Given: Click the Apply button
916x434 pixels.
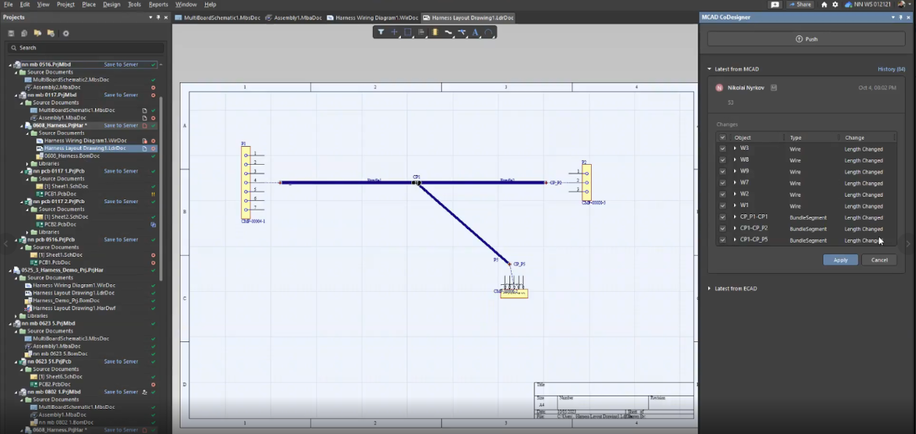Looking at the screenshot, I should click(x=840, y=260).
